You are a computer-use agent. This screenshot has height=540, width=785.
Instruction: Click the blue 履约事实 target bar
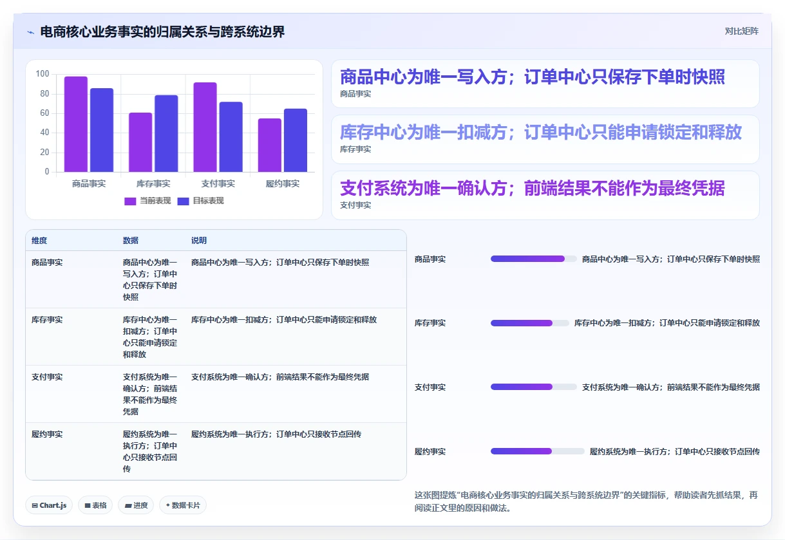point(296,140)
